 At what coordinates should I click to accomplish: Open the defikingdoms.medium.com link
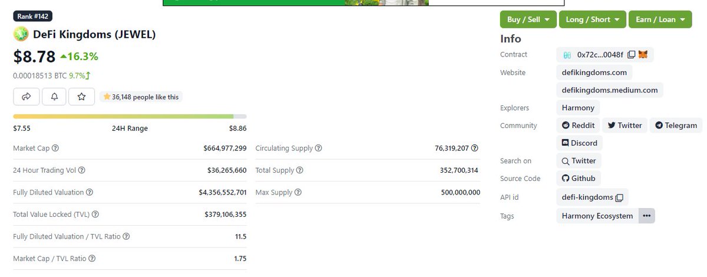(610, 90)
